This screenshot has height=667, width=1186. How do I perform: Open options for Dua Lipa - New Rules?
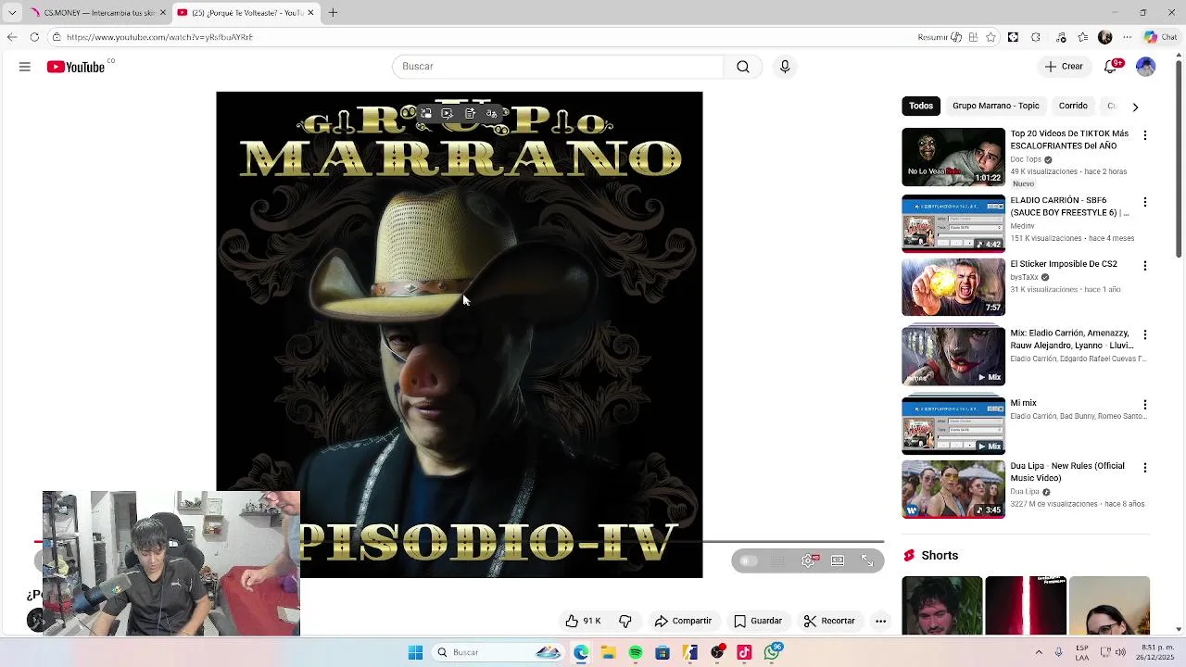(1144, 468)
